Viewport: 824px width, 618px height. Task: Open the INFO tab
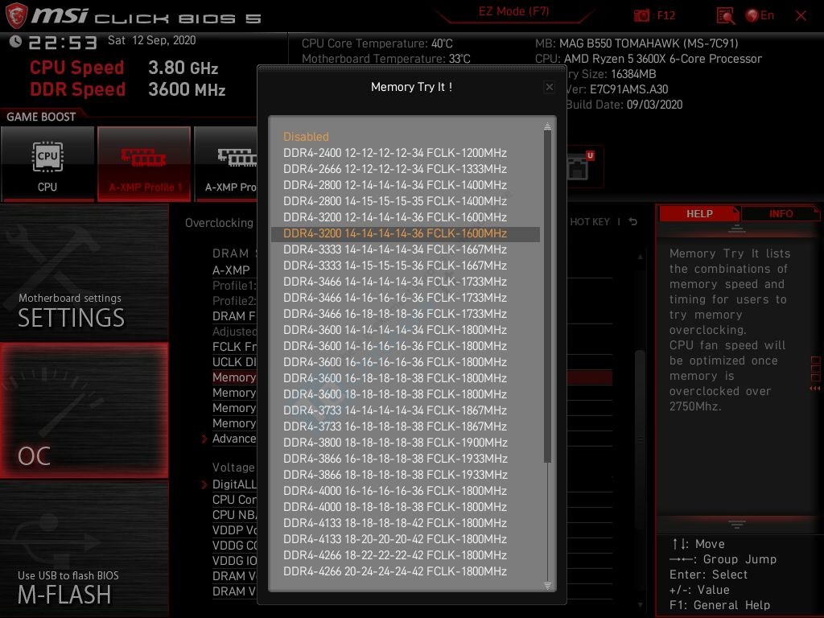pos(781,214)
